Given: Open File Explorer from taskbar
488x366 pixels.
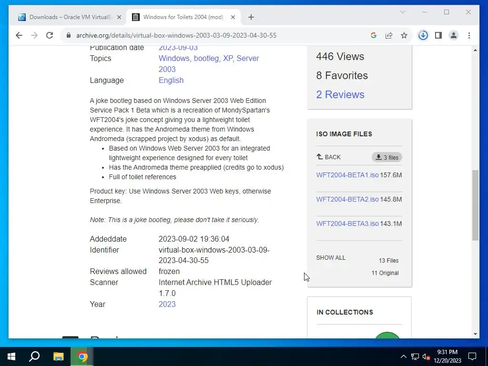Looking at the screenshot, I should tap(58, 356).
